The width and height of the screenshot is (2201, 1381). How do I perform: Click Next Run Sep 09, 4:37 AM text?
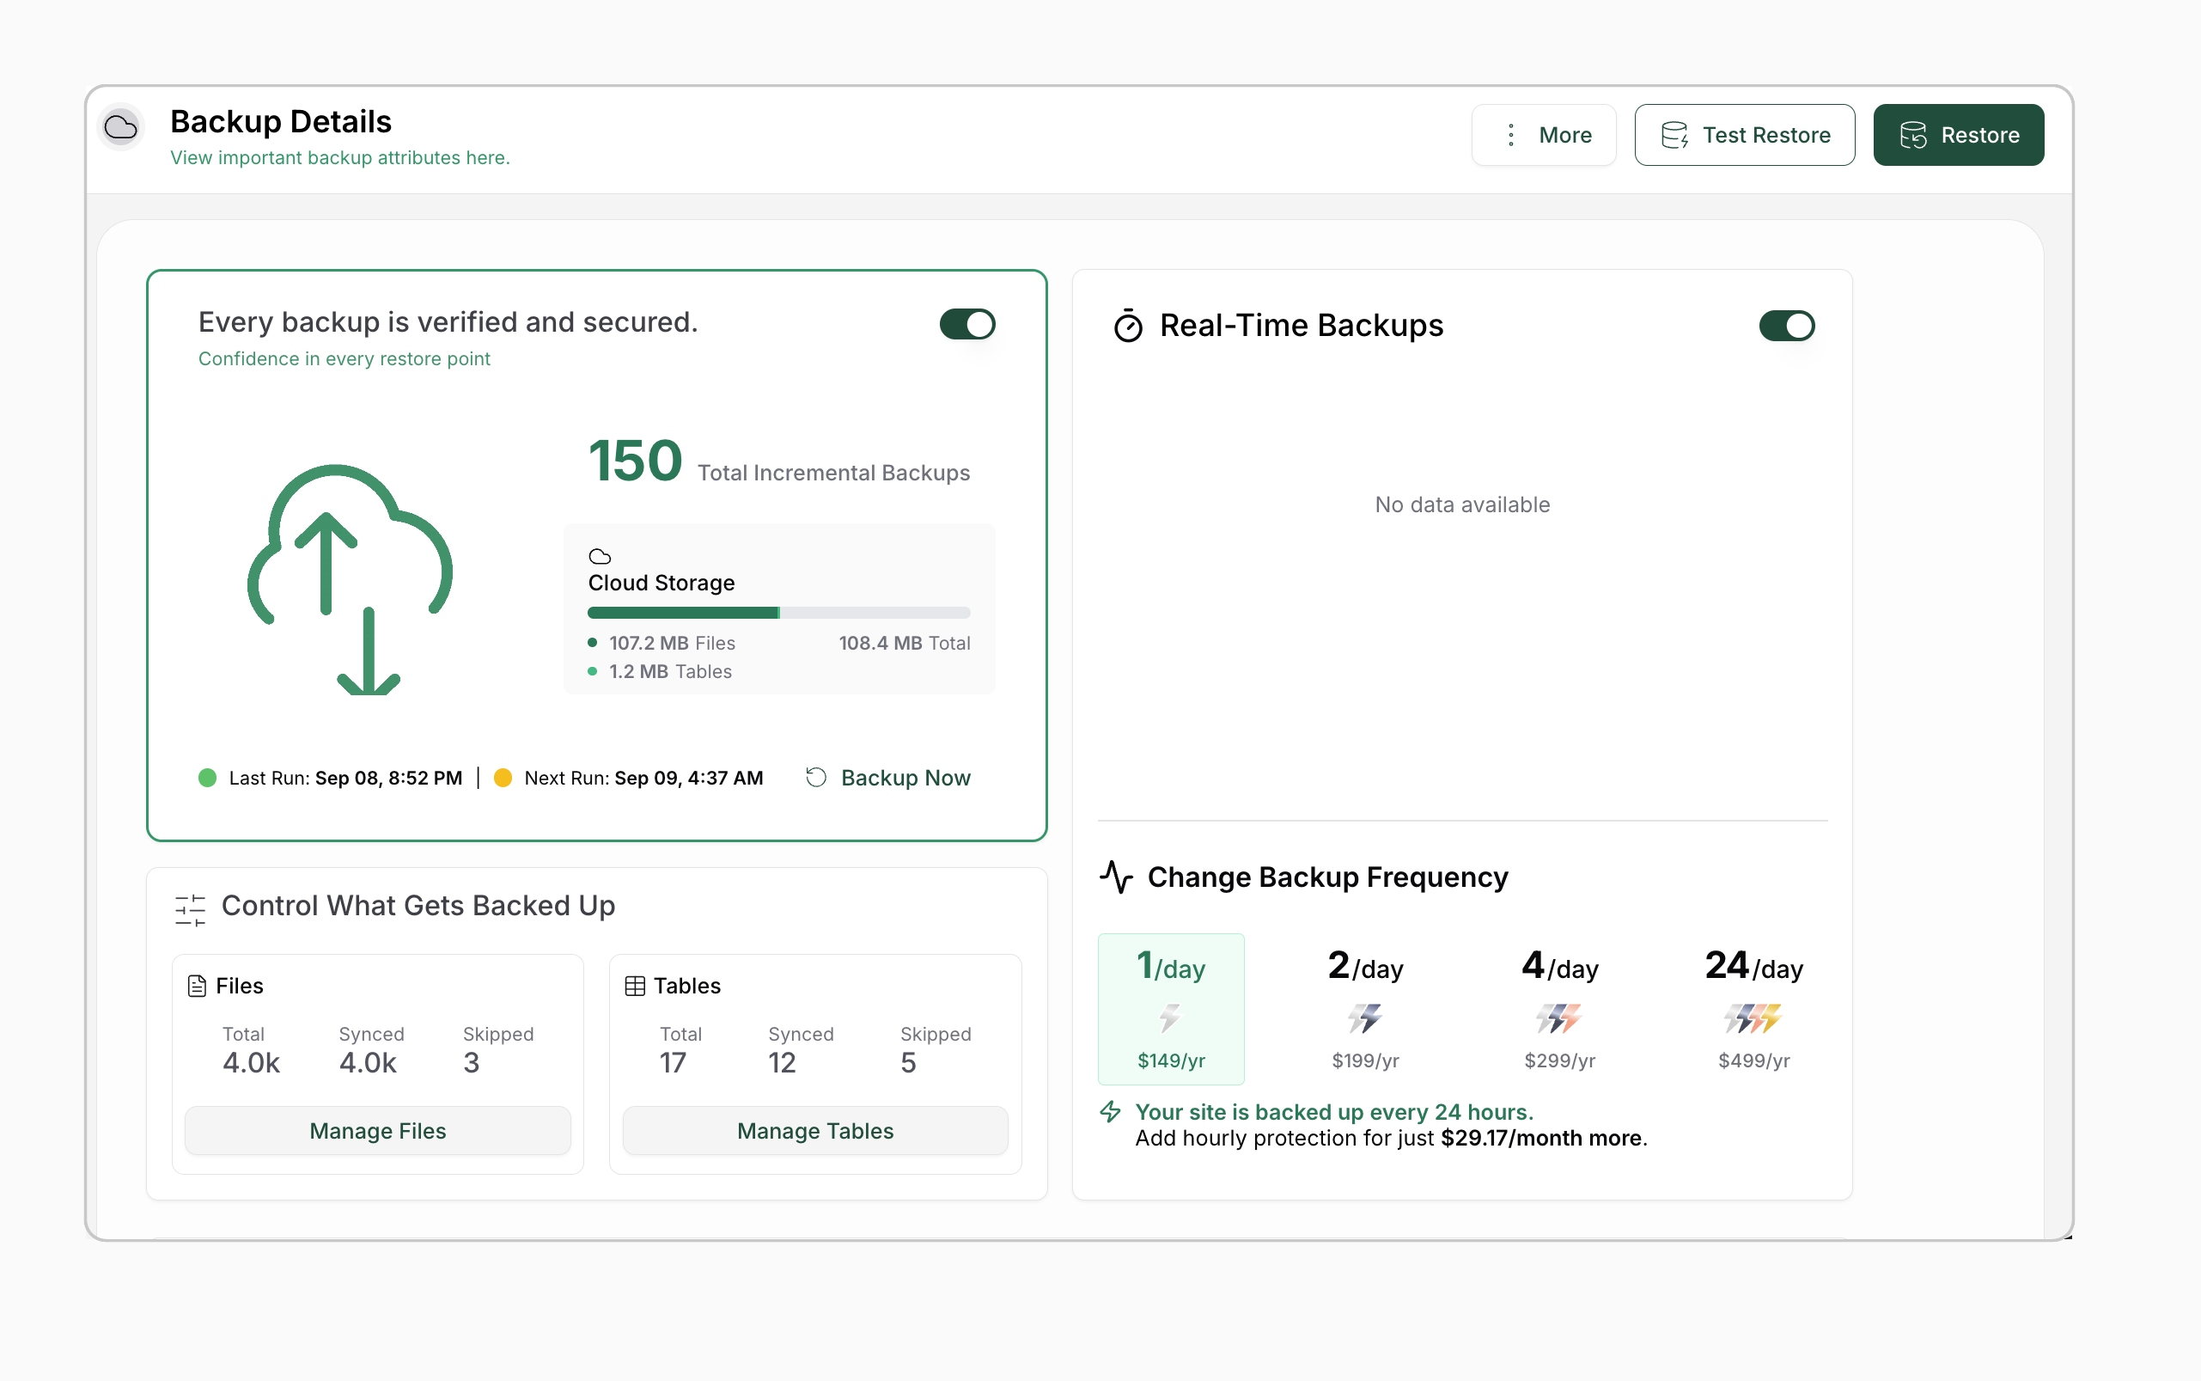tap(643, 777)
